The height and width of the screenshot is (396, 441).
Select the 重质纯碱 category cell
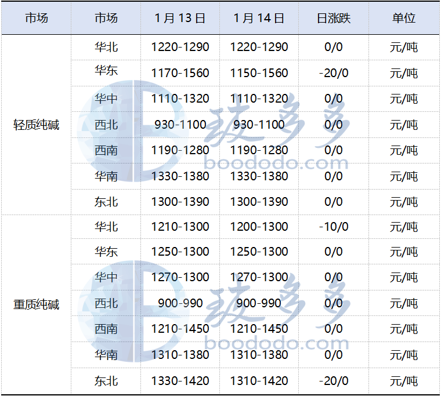point(37,304)
